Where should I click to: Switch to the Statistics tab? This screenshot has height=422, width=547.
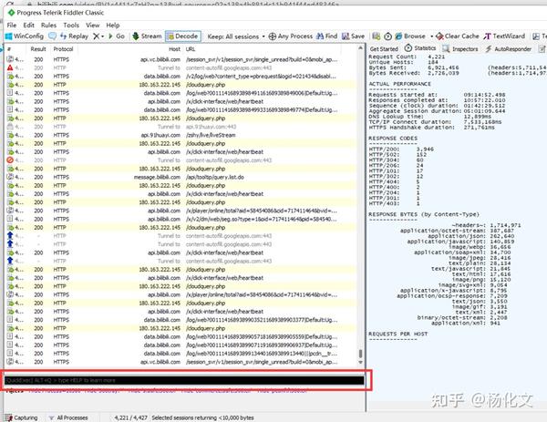420,48
